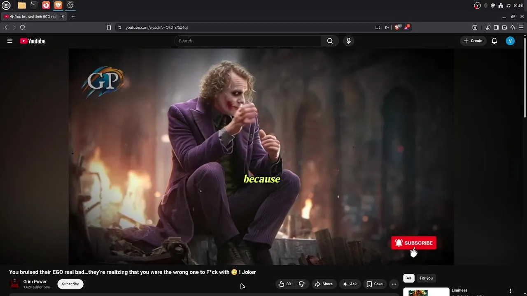Focus the youtube.com address bar

pos(247,28)
